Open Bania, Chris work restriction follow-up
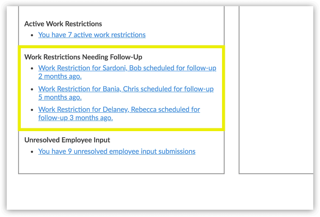 126,89
